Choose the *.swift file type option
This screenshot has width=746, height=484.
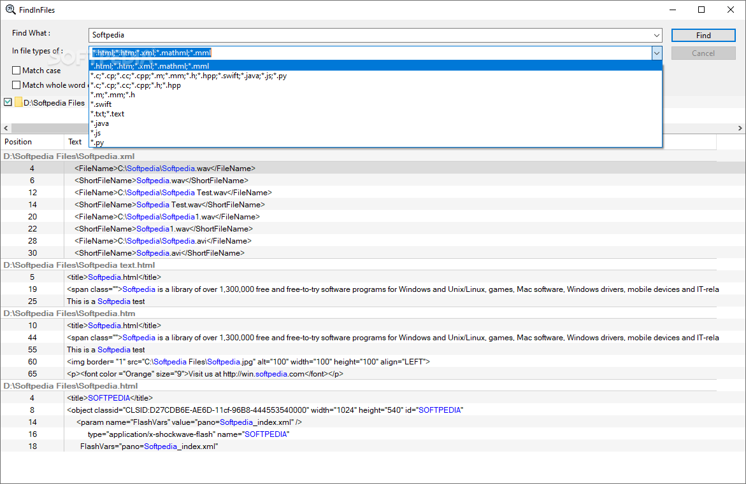coord(375,104)
